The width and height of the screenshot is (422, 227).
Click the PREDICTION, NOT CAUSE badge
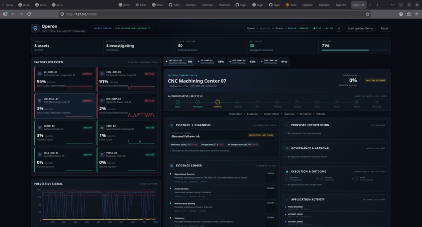261,135
